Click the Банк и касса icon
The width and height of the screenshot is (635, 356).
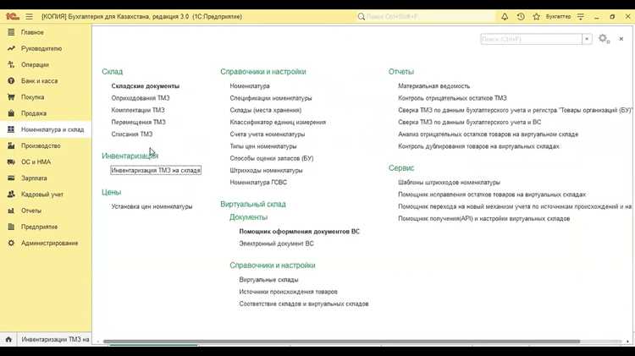[11, 80]
